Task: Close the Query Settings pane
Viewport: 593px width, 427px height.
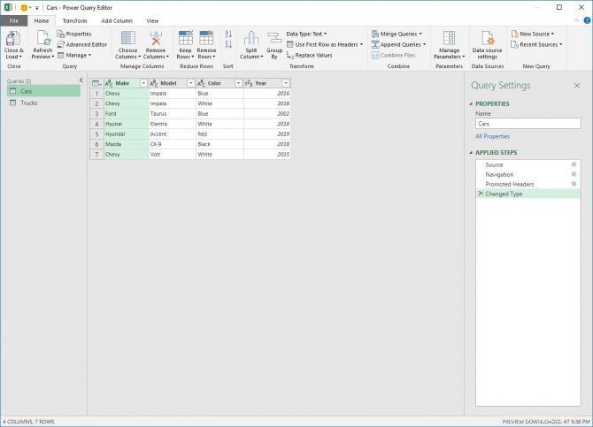Action: click(577, 86)
